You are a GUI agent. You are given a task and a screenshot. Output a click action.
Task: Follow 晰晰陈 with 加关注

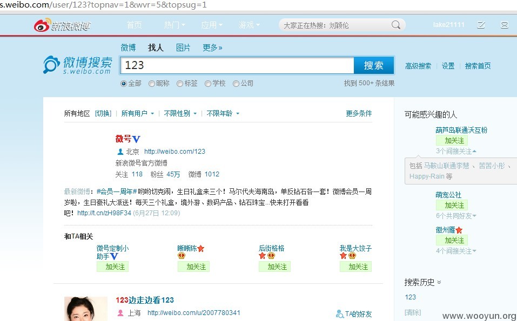click(x=193, y=267)
